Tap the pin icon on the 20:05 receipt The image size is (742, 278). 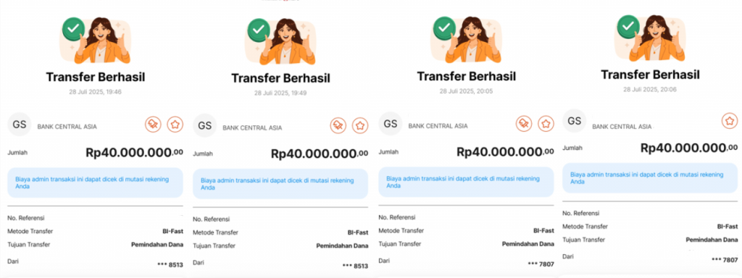point(524,123)
